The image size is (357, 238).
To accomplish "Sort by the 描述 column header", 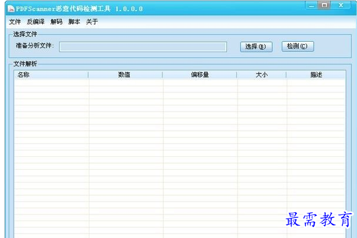I will point(316,75).
